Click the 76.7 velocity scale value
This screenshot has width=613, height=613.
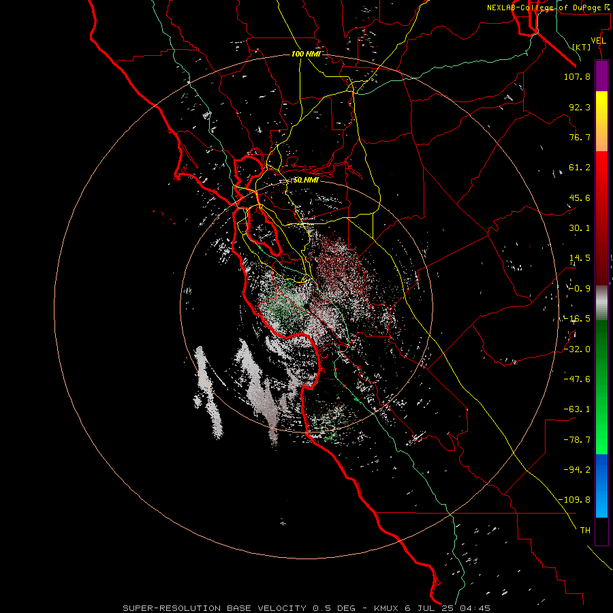[580, 137]
